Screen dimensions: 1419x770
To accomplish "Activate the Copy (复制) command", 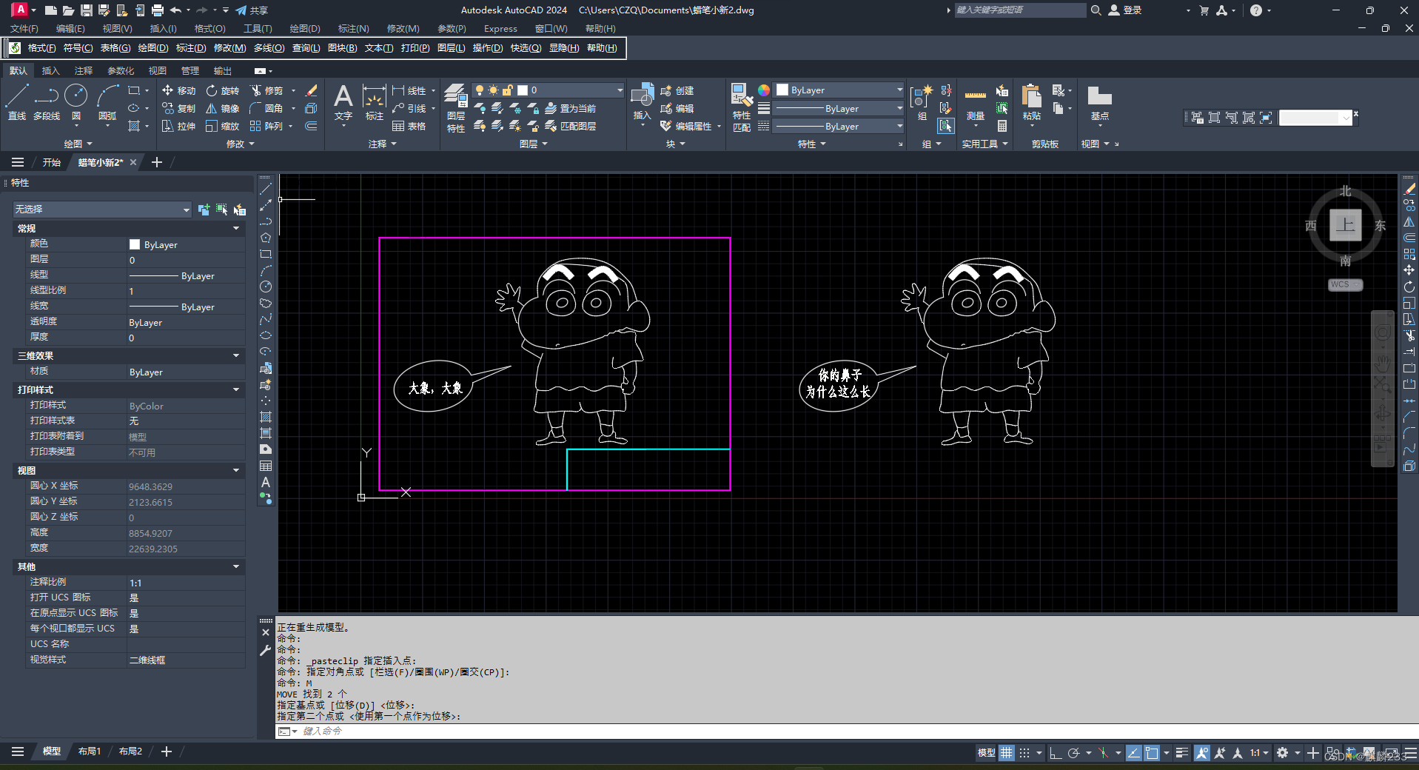I will click(178, 108).
